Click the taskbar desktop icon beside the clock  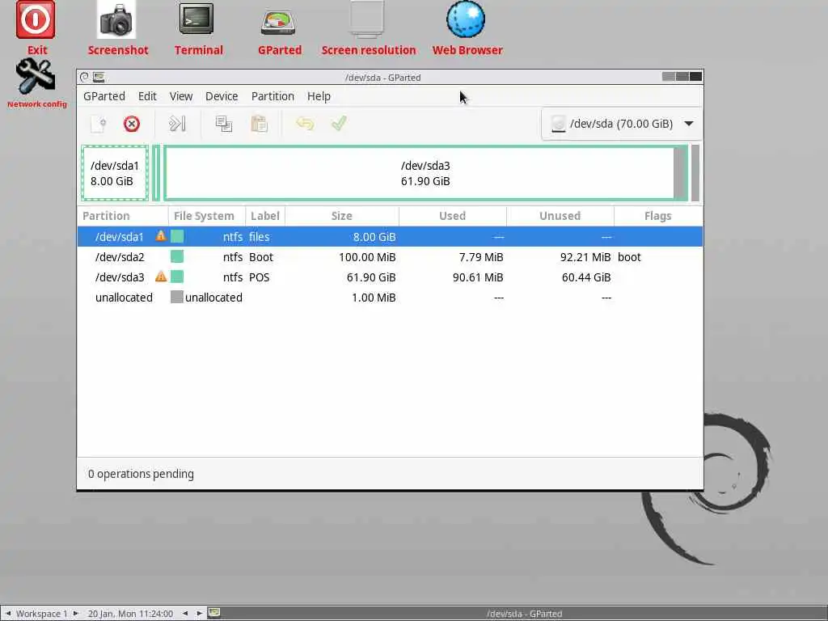pyautogui.click(x=213, y=613)
